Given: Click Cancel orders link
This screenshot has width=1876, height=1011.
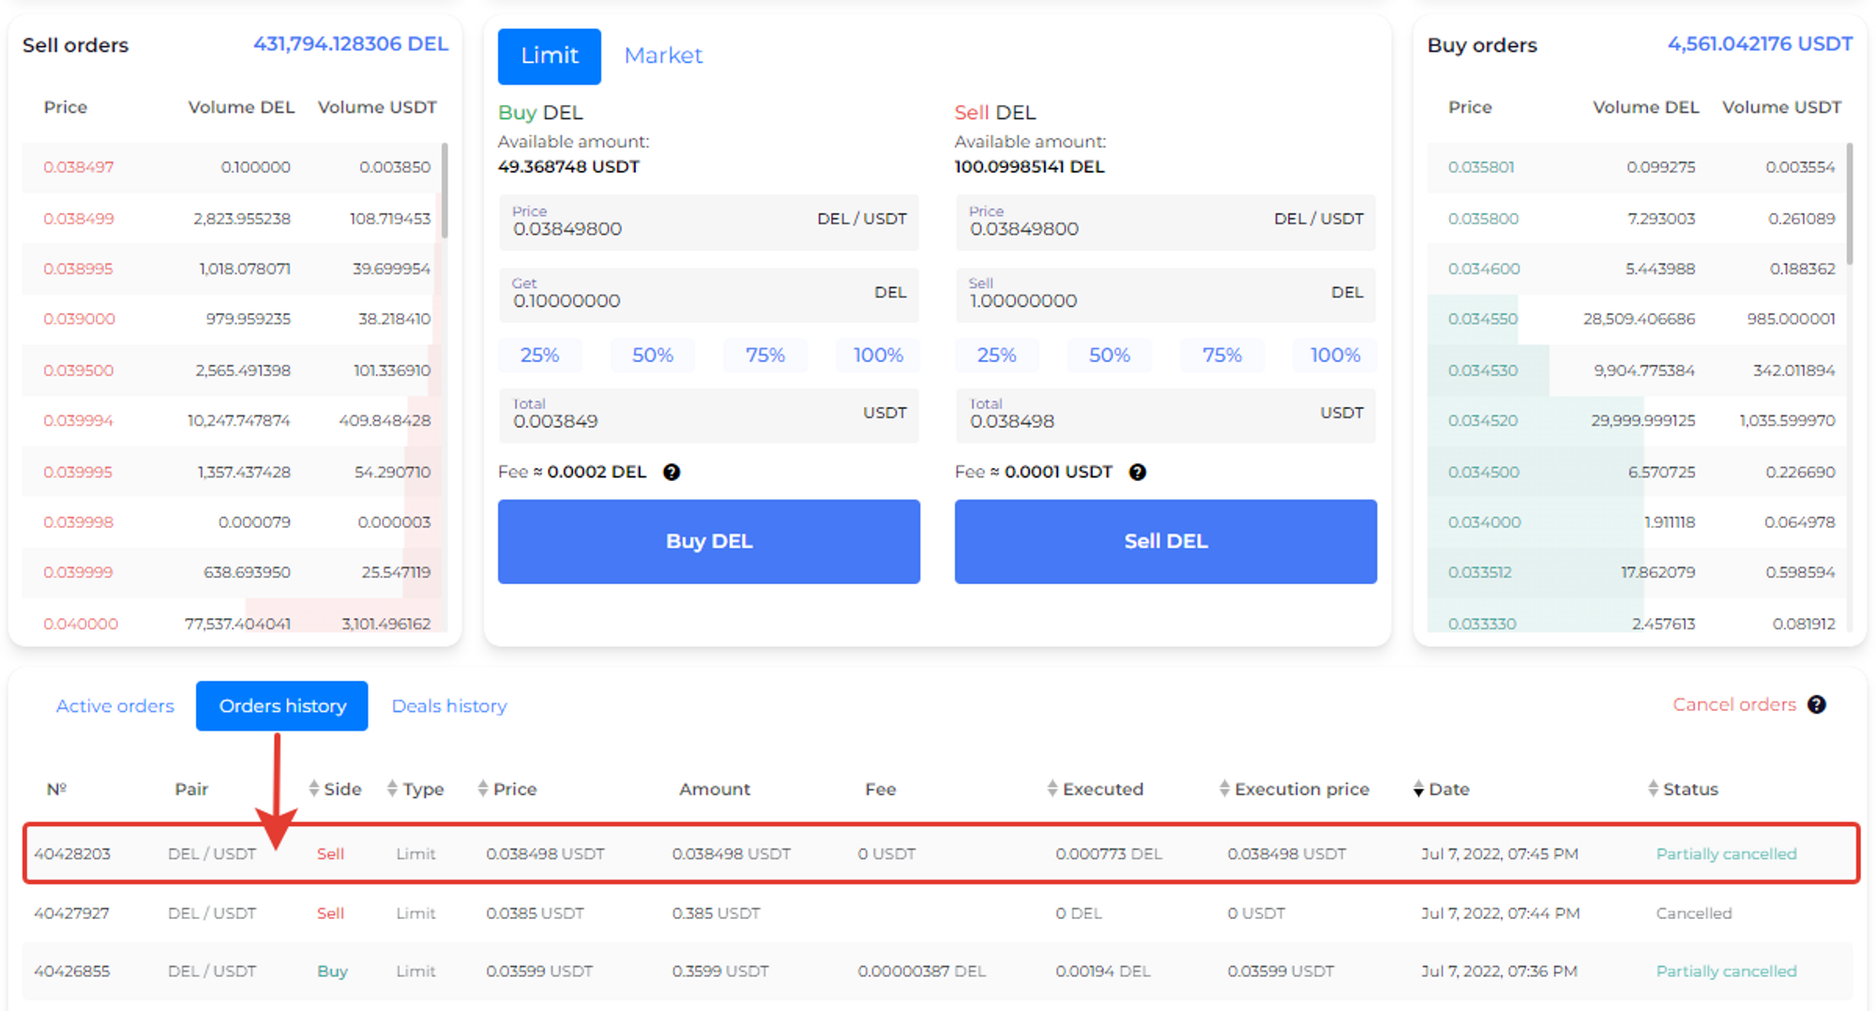Looking at the screenshot, I should click(1734, 704).
